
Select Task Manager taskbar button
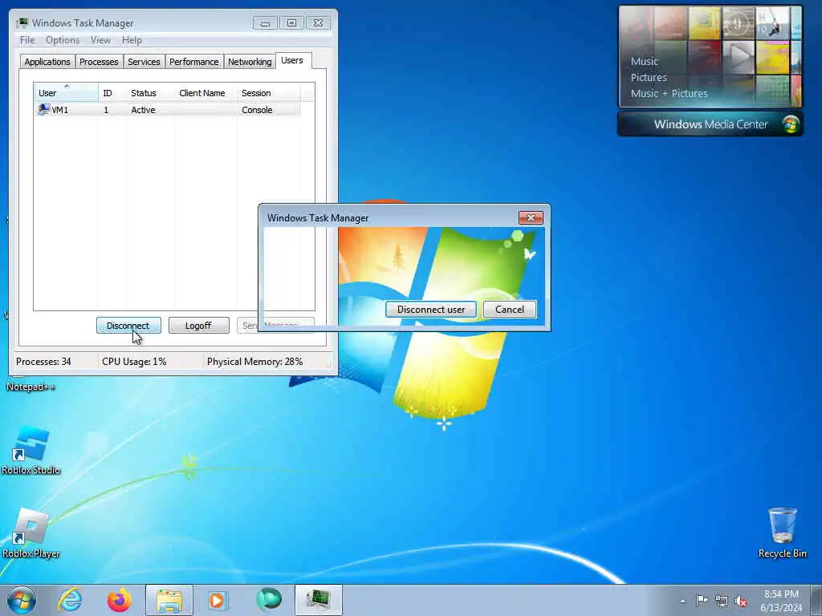click(x=318, y=600)
